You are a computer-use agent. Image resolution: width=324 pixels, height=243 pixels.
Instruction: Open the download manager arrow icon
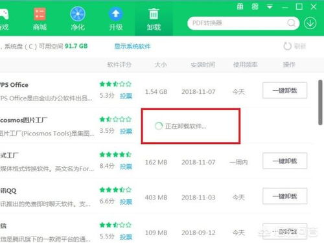(310, 23)
